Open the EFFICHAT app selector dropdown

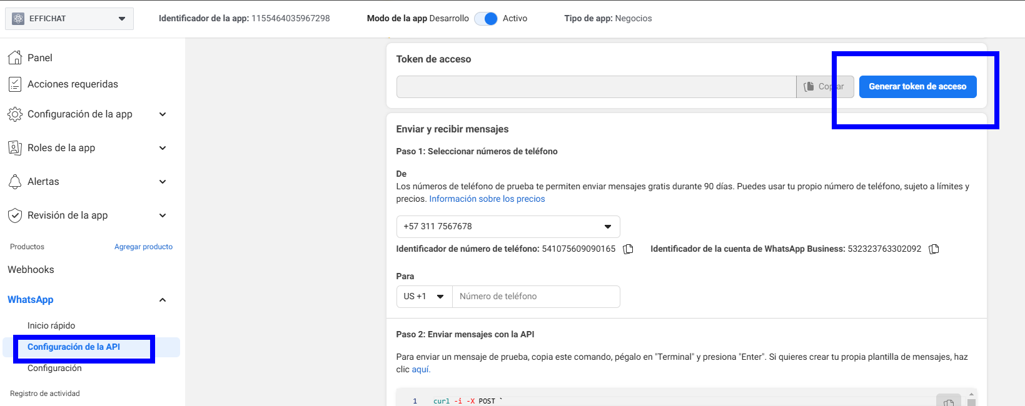click(x=69, y=19)
